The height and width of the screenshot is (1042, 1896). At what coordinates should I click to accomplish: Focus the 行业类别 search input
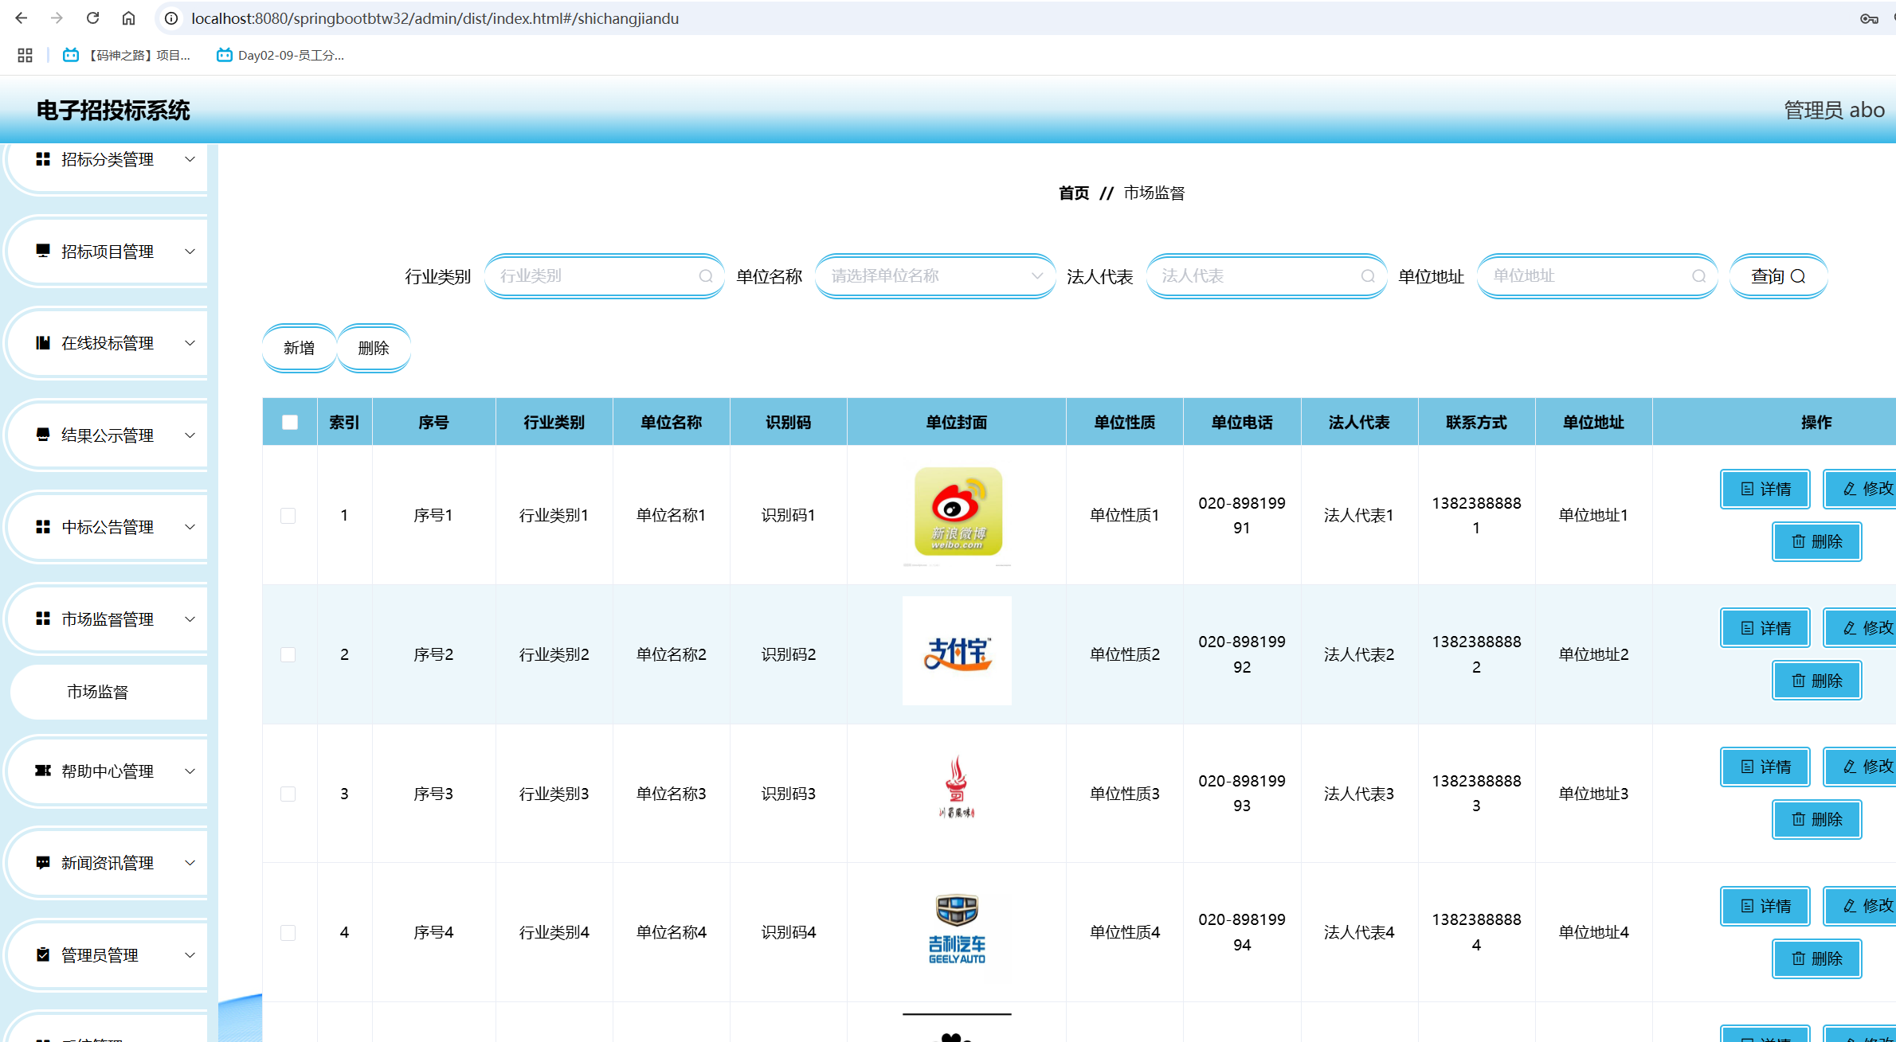pyautogui.click(x=604, y=276)
